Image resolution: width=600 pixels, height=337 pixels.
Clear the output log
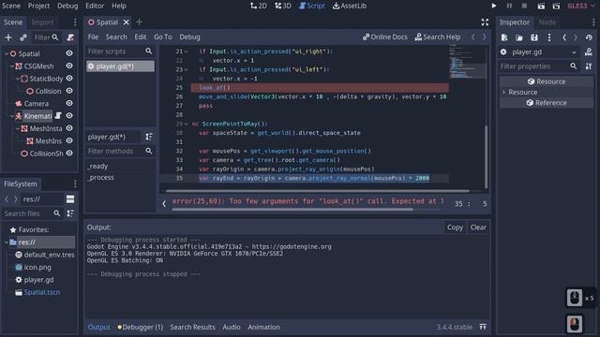pyautogui.click(x=478, y=227)
